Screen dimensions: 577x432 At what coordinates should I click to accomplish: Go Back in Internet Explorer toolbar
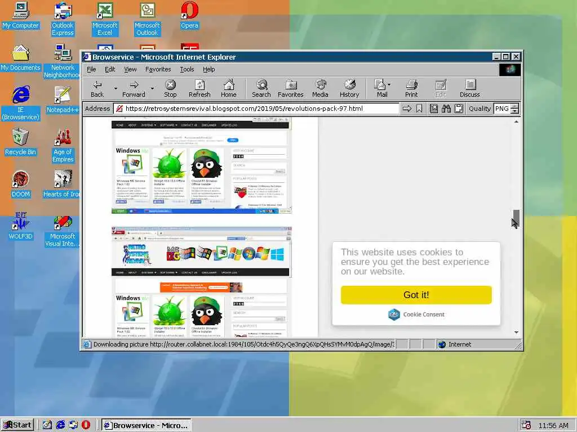97,88
